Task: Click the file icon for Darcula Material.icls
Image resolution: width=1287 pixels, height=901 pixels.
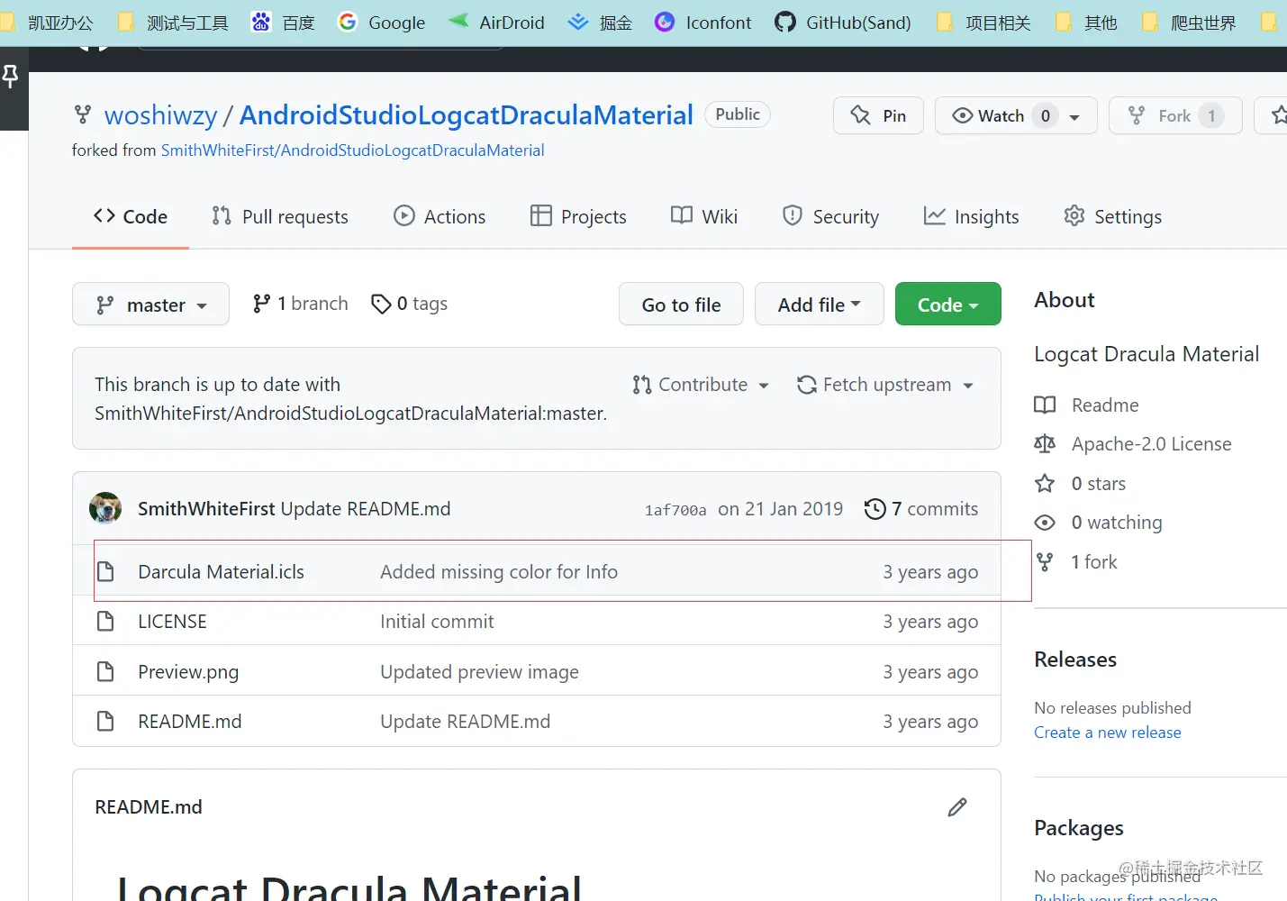Action: 105,571
